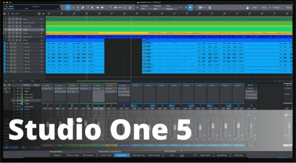Enable the autoscroll arrow button
This screenshot has width=296, height=163.
pyautogui.click(x=190, y=7)
